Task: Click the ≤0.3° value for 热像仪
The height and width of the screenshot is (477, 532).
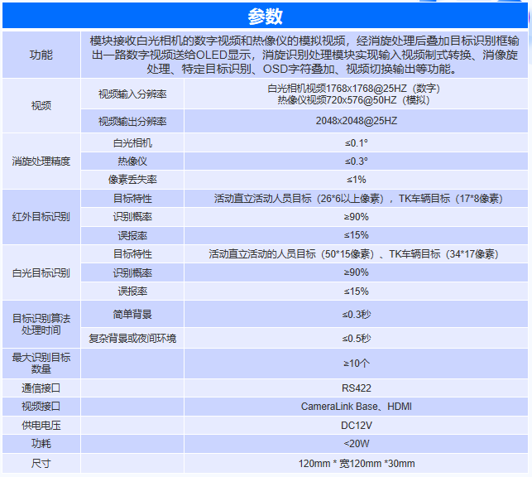Action: click(x=356, y=161)
